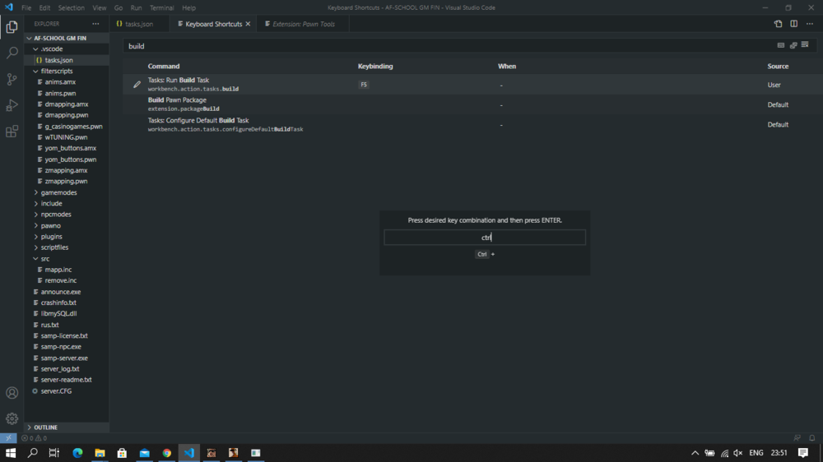Open notifications bell in status bar
The height and width of the screenshot is (462, 823).
coord(812,438)
